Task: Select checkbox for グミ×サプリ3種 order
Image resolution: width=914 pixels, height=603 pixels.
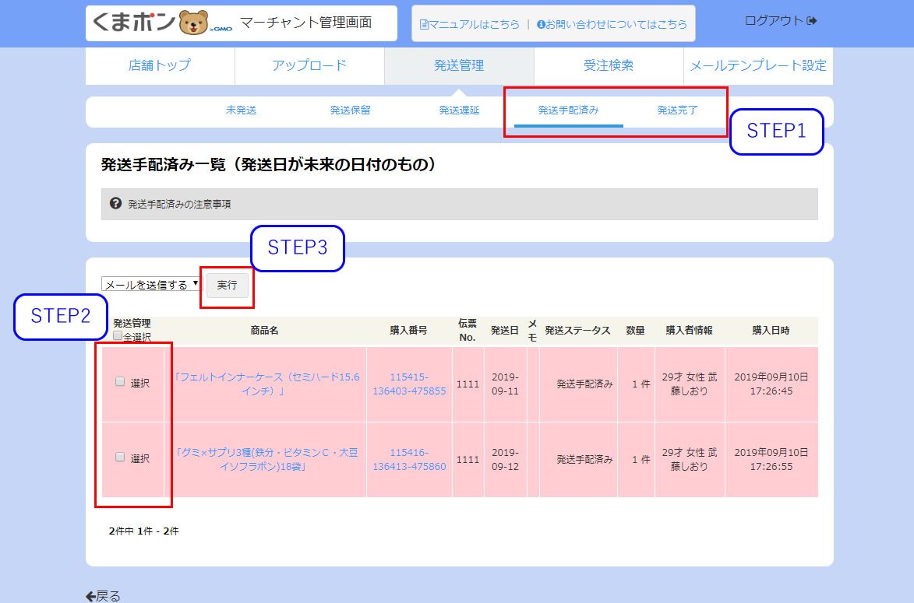Action: (120, 458)
